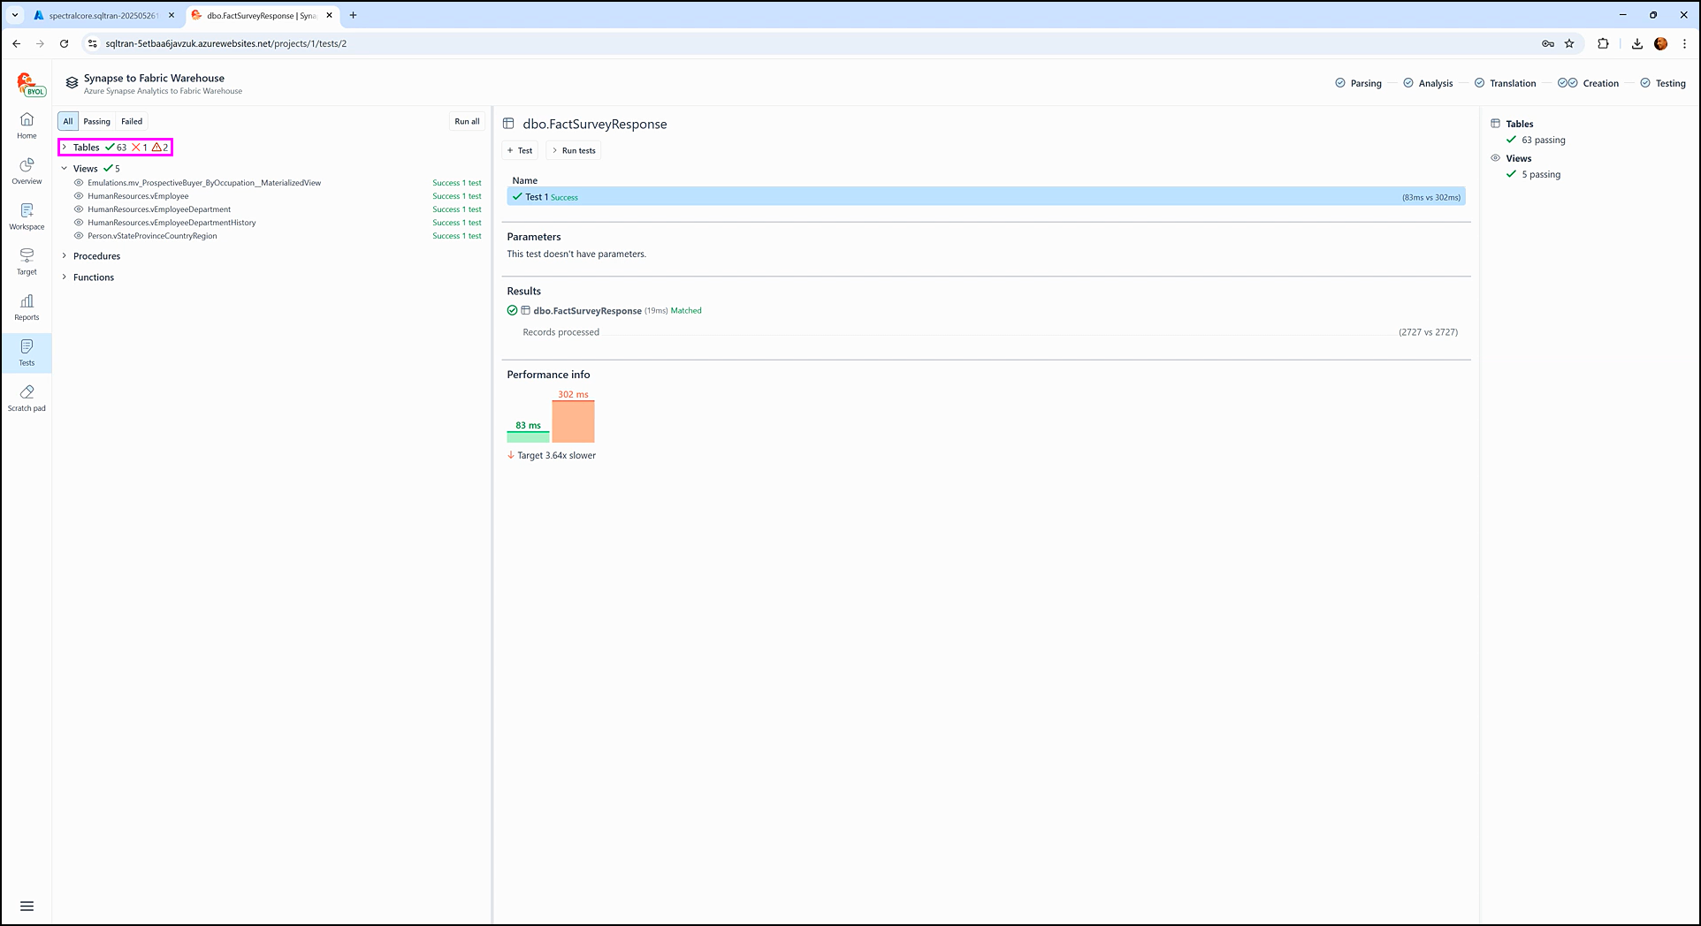Expand the Procedures tree node
Image resolution: width=1701 pixels, height=926 pixels.
point(65,256)
